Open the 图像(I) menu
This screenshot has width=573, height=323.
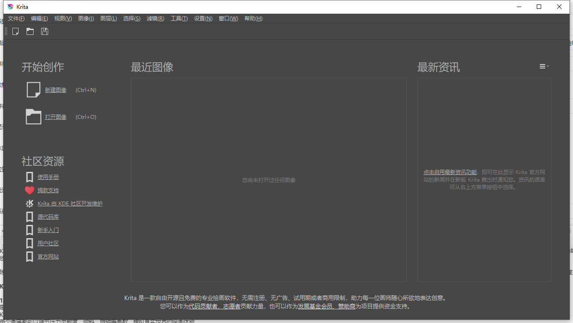pyautogui.click(x=86, y=19)
